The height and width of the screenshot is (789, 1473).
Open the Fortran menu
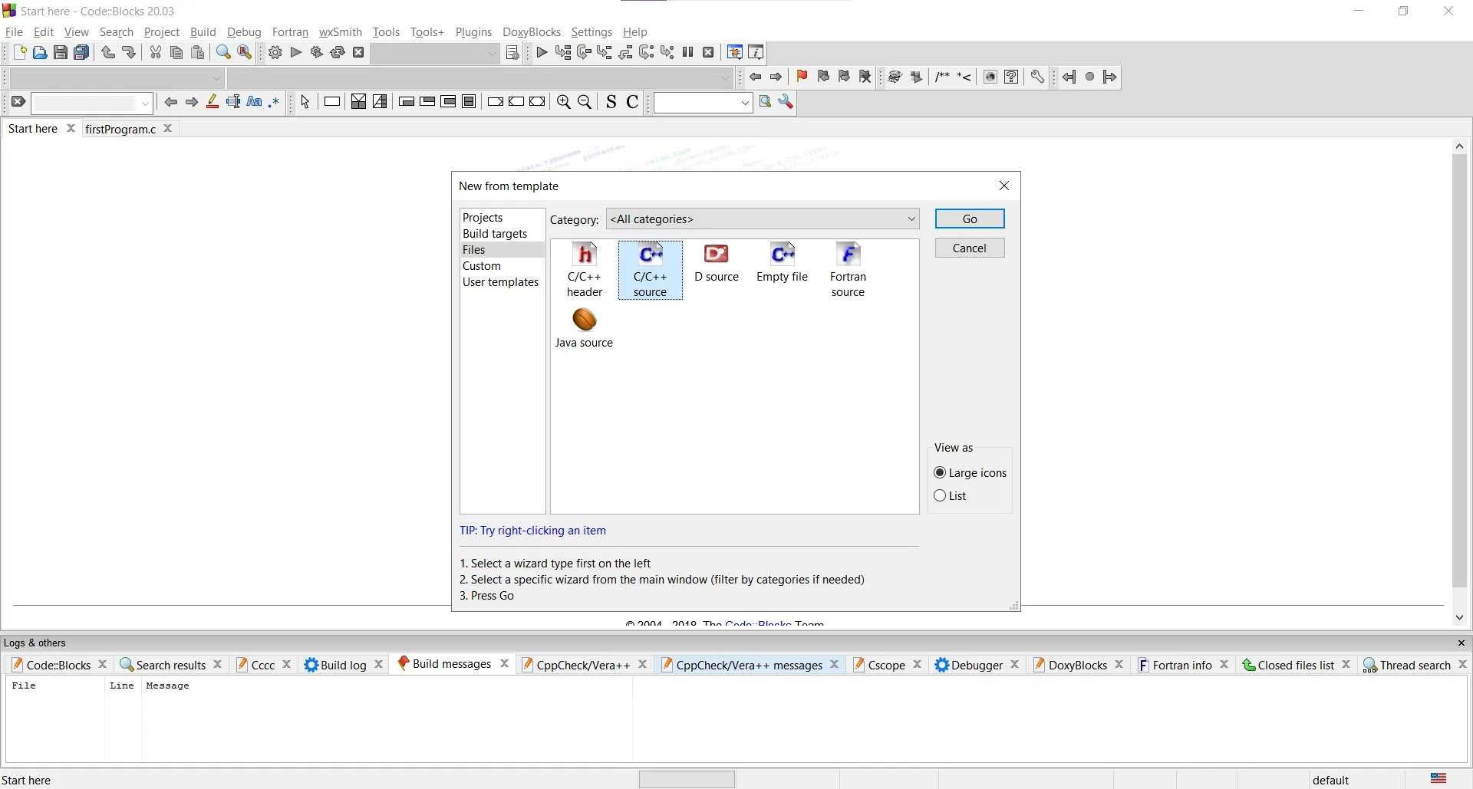(x=291, y=32)
